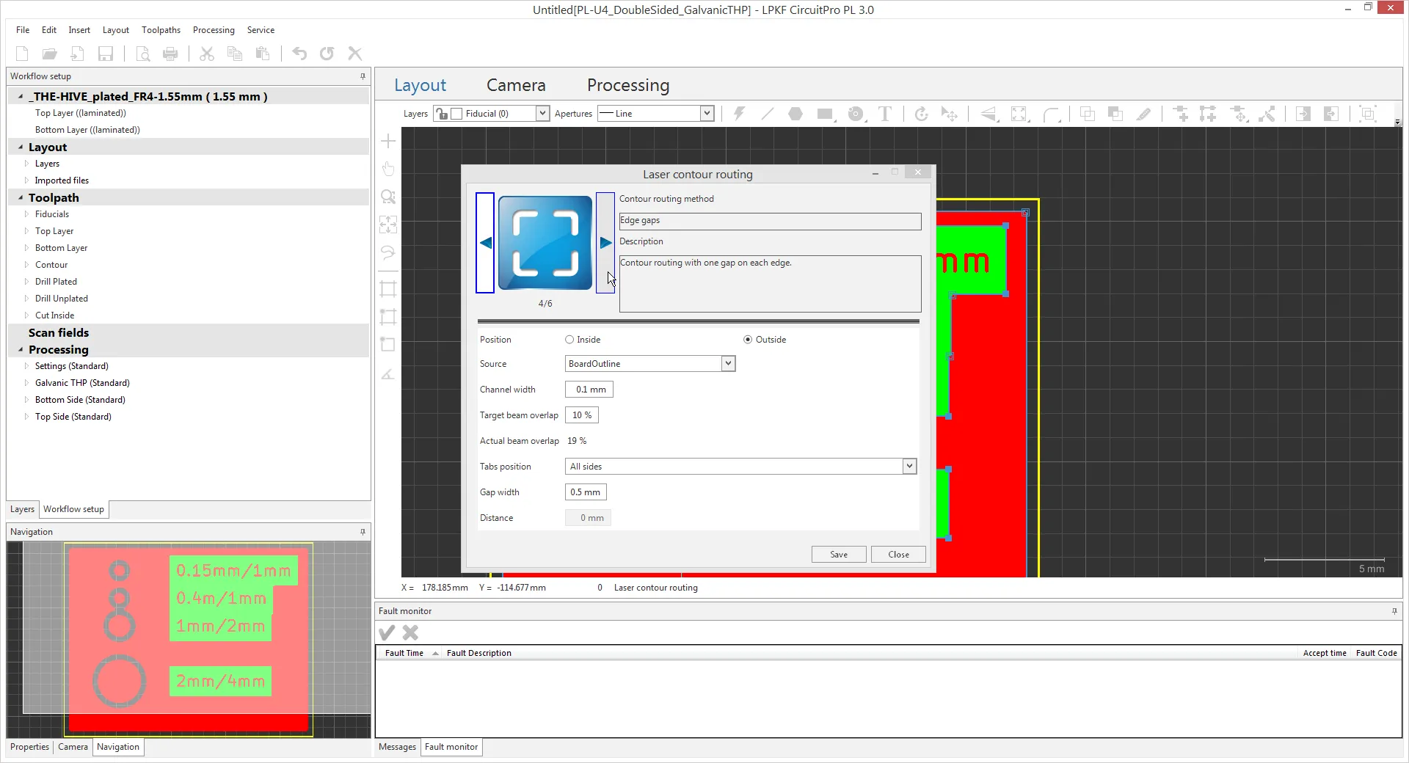Toggle the Fiducial layer checkbox

456,114
